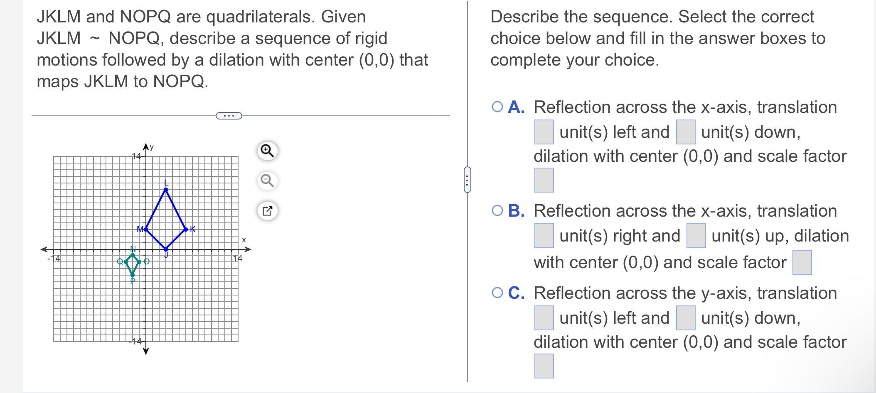The height and width of the screenshot is (393, 876).
Task: Zoom out of the coordinate graph
Action: pos(267,181)
